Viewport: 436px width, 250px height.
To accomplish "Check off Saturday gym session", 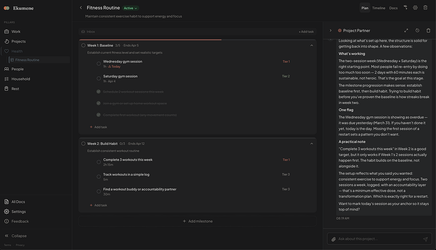I will pos(99,78).
